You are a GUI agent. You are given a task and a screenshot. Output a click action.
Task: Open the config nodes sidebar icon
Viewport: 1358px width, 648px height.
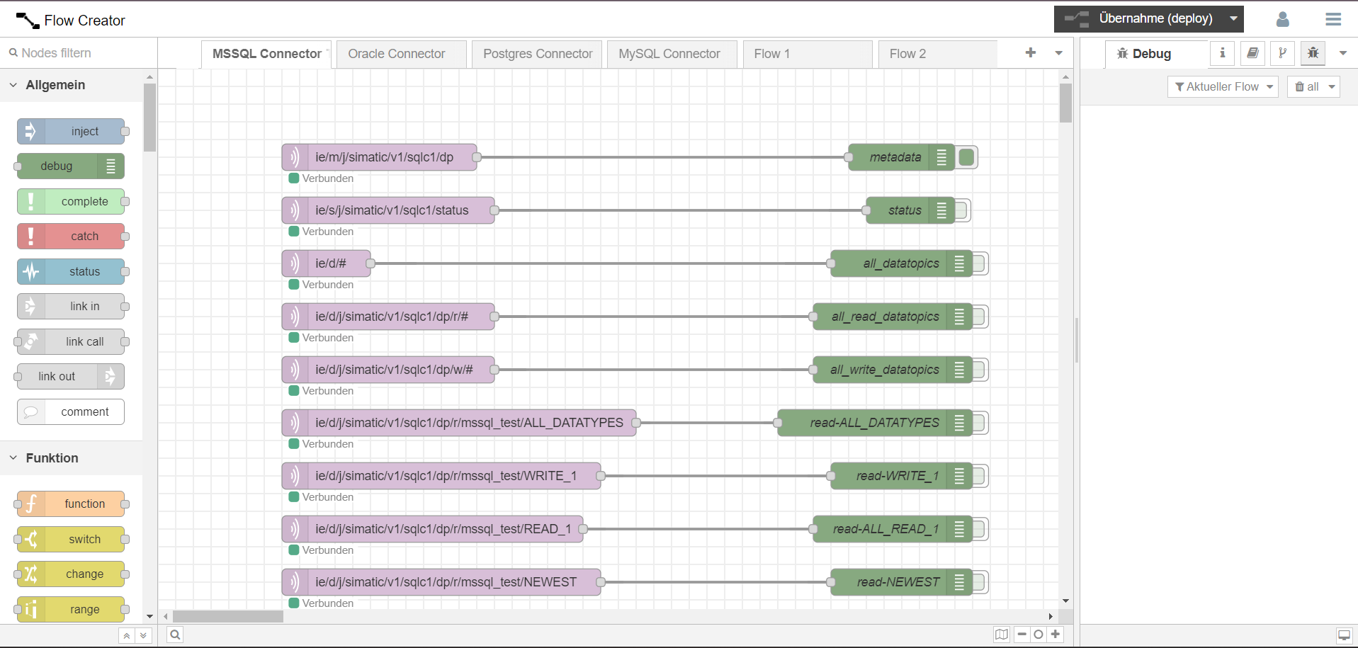pyautogui.click(x=1282, y=53)
